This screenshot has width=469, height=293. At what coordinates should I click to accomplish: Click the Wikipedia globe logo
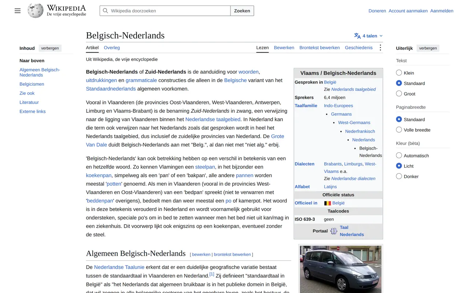[36, 11]
